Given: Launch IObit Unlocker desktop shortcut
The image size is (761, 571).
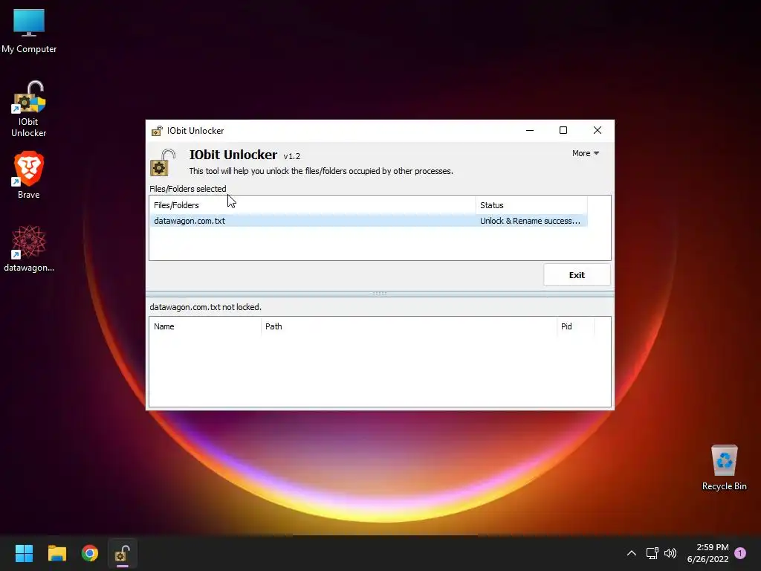Looking at the screenshot, I should [29, 109].
